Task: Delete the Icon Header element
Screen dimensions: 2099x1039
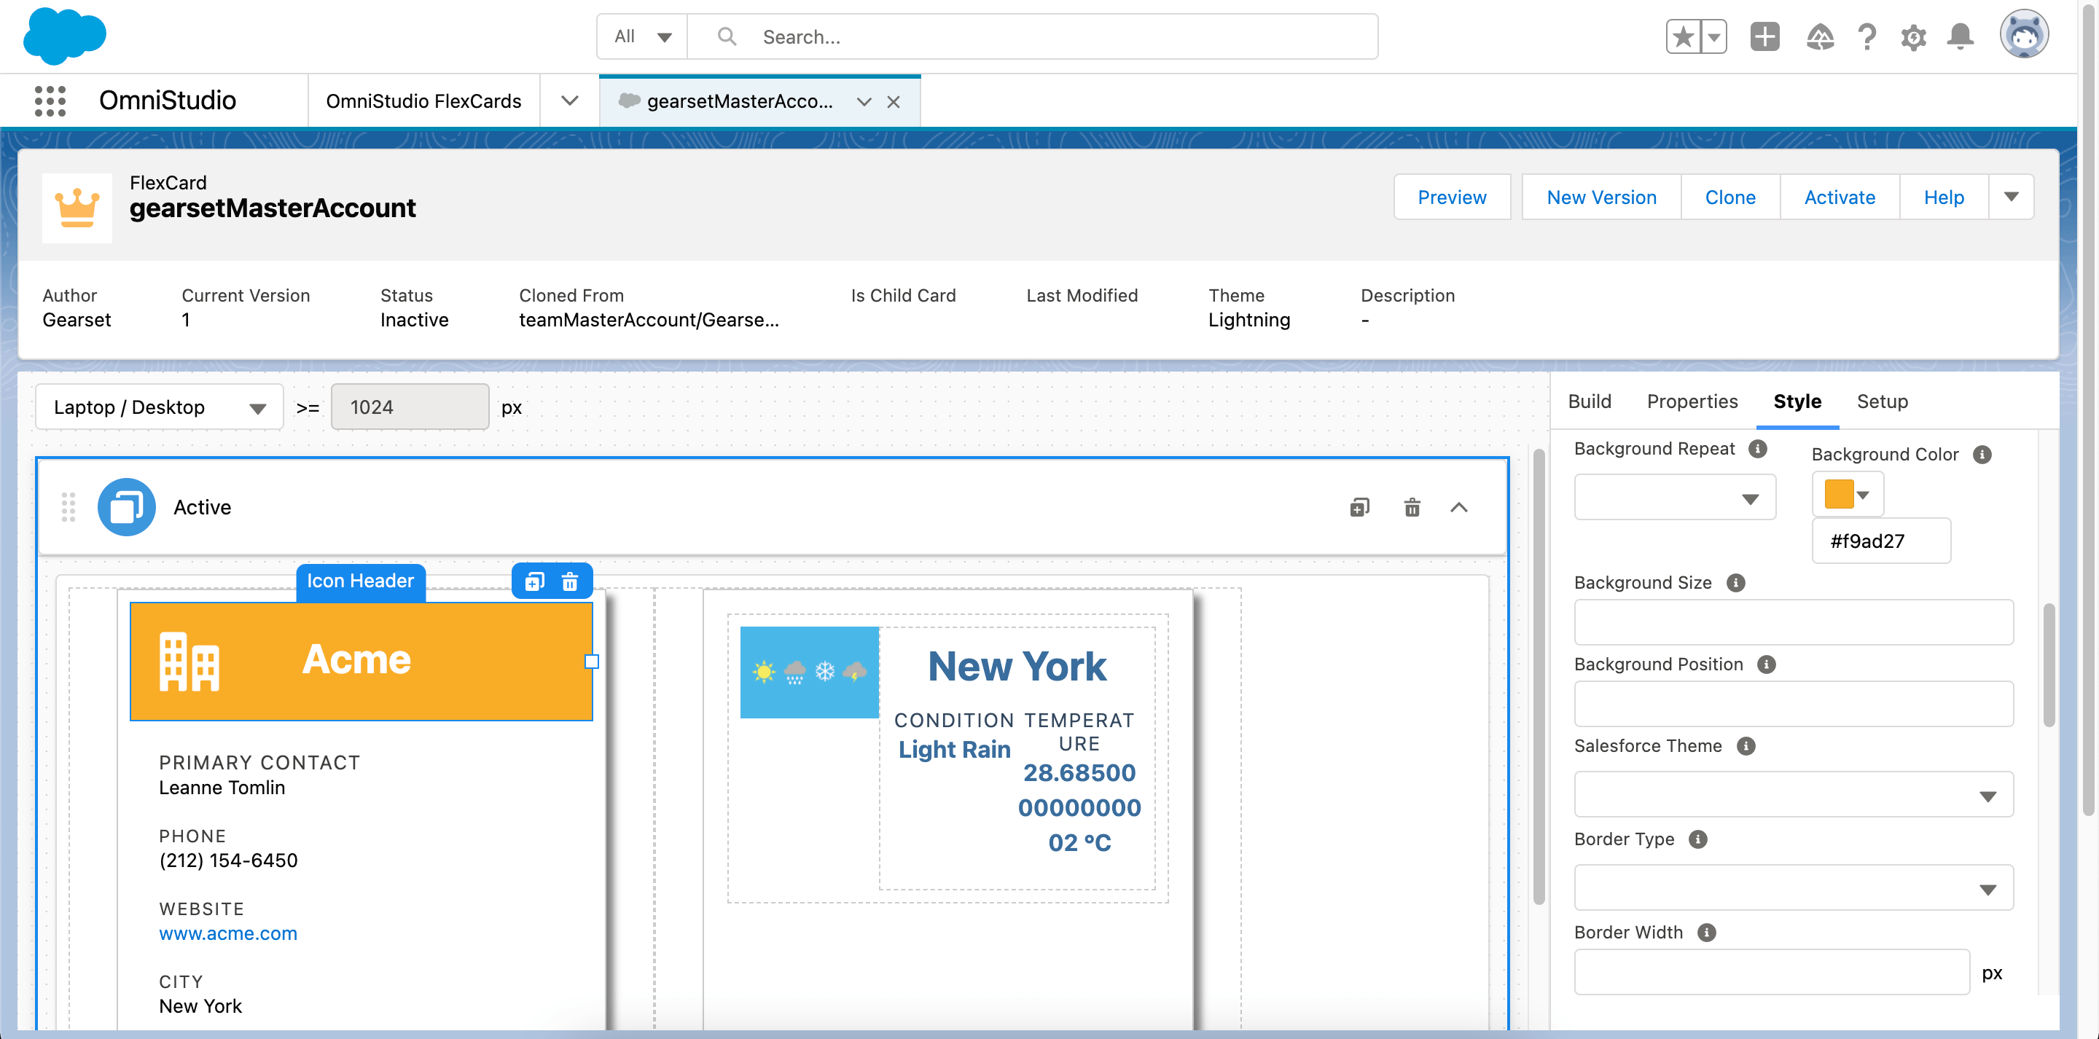Action: (569, 581)
